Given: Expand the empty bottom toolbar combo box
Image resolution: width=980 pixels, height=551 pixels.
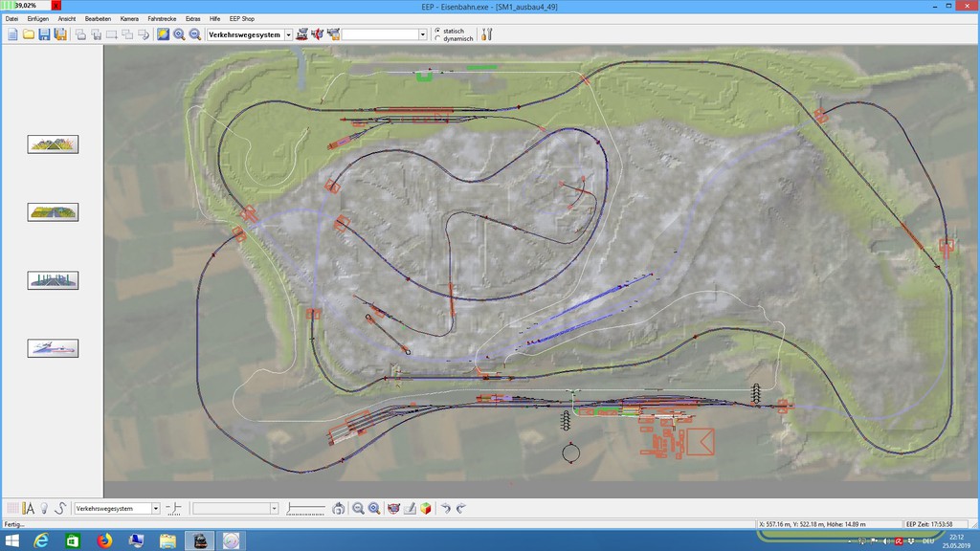Looking at the screenshot, I should click(x=274, y=509).
